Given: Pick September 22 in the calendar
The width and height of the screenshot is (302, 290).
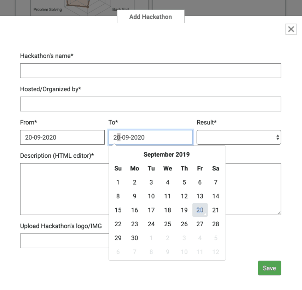Looking at the screenshot, I should click(118, 224).
